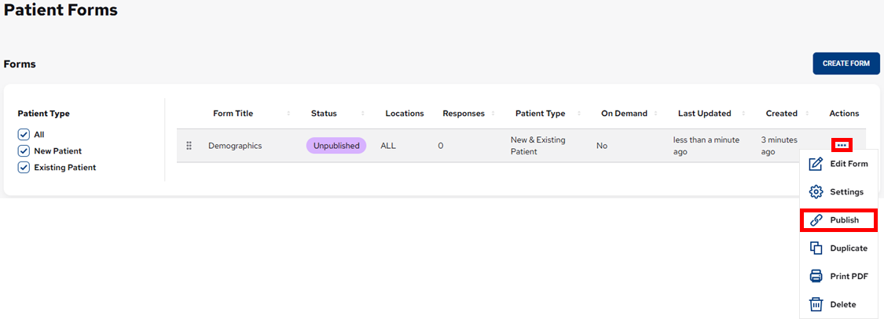The height and width of the screenshot is (319, 884).
Task: Click the Unpublished status badge
Action: click(x=336, y=146)
